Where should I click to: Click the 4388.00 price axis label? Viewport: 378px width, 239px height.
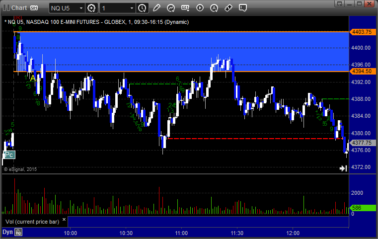click(361, 99)
